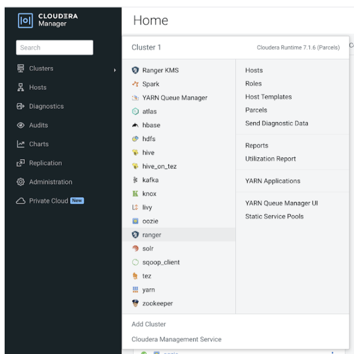
Task: Select the ranger service entry
Action: (152, 235)
